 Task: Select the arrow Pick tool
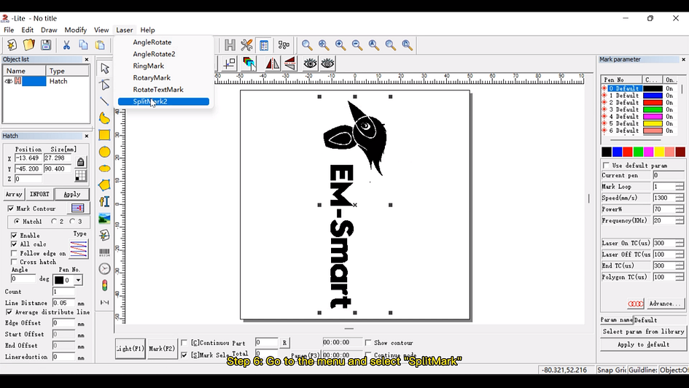coord(104,68)
